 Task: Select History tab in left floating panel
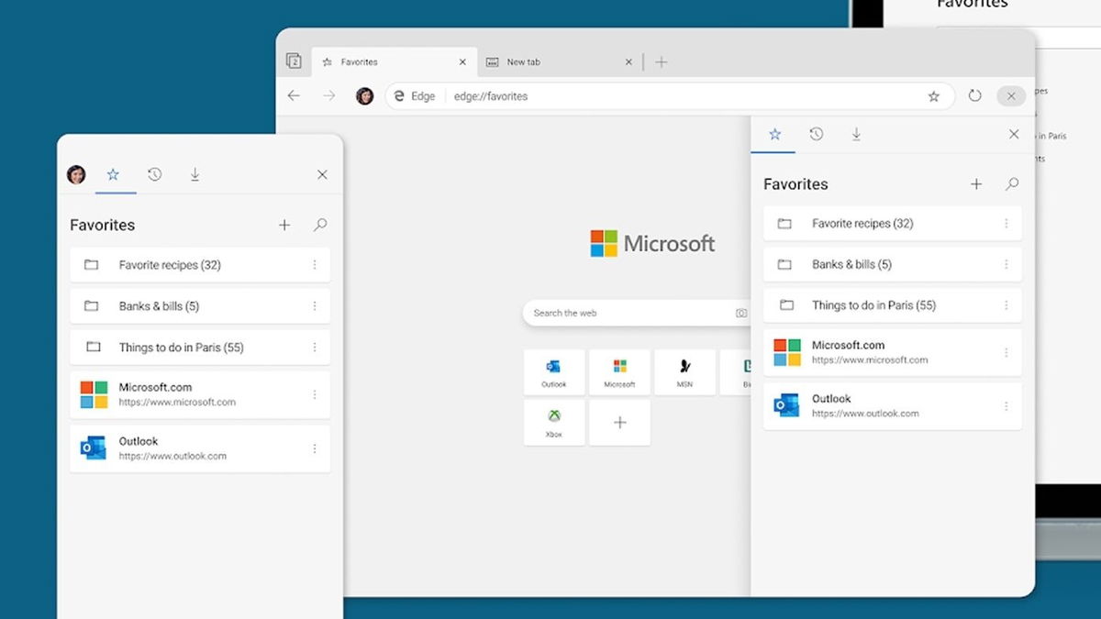(154, 174)
